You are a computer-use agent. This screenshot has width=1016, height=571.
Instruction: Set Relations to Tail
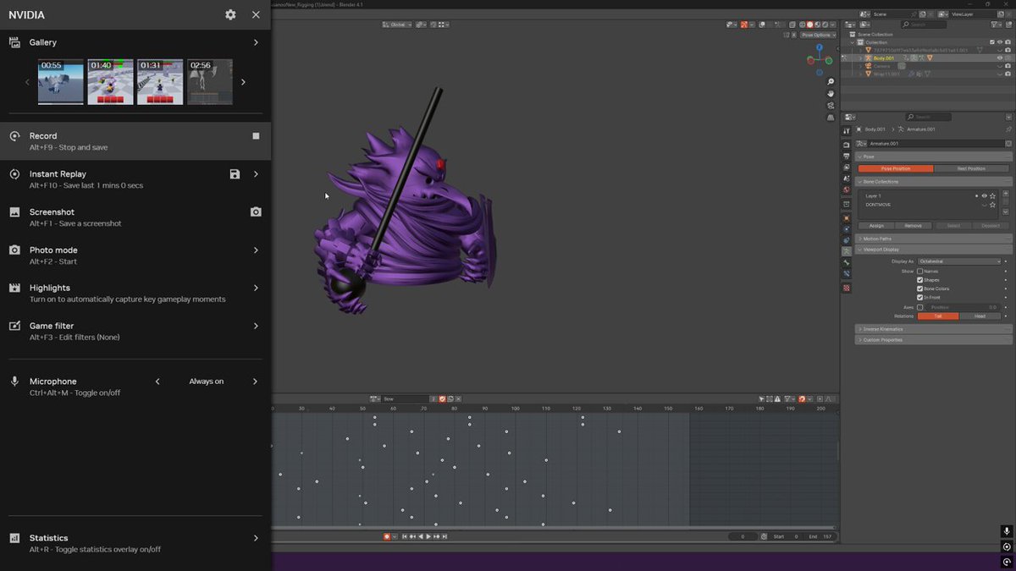coord(938,316)
